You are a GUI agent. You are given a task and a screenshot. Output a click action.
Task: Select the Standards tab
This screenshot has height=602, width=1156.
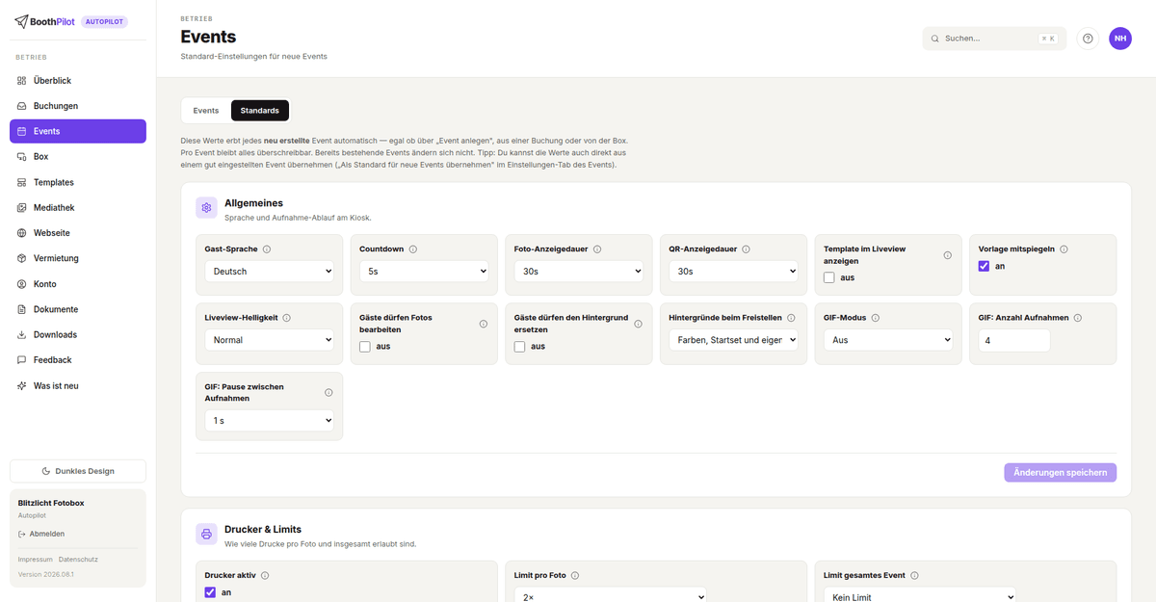click(x=260, y=111)
